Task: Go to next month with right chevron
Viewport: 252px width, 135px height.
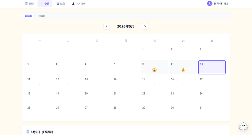Action: pos(145,26)
